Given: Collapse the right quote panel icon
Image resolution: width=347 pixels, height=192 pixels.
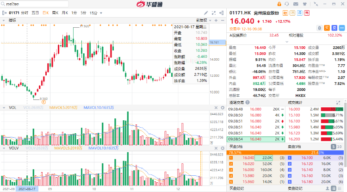Looking at the screenshot, I should pyautogui.click(x=221, y=13).
